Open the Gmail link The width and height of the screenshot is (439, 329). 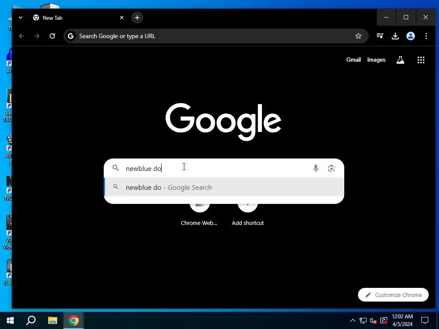[353, 60]
